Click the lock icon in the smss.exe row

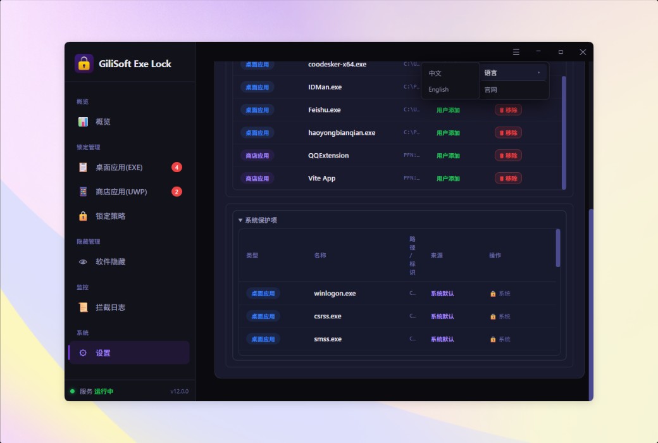(493, 339)
